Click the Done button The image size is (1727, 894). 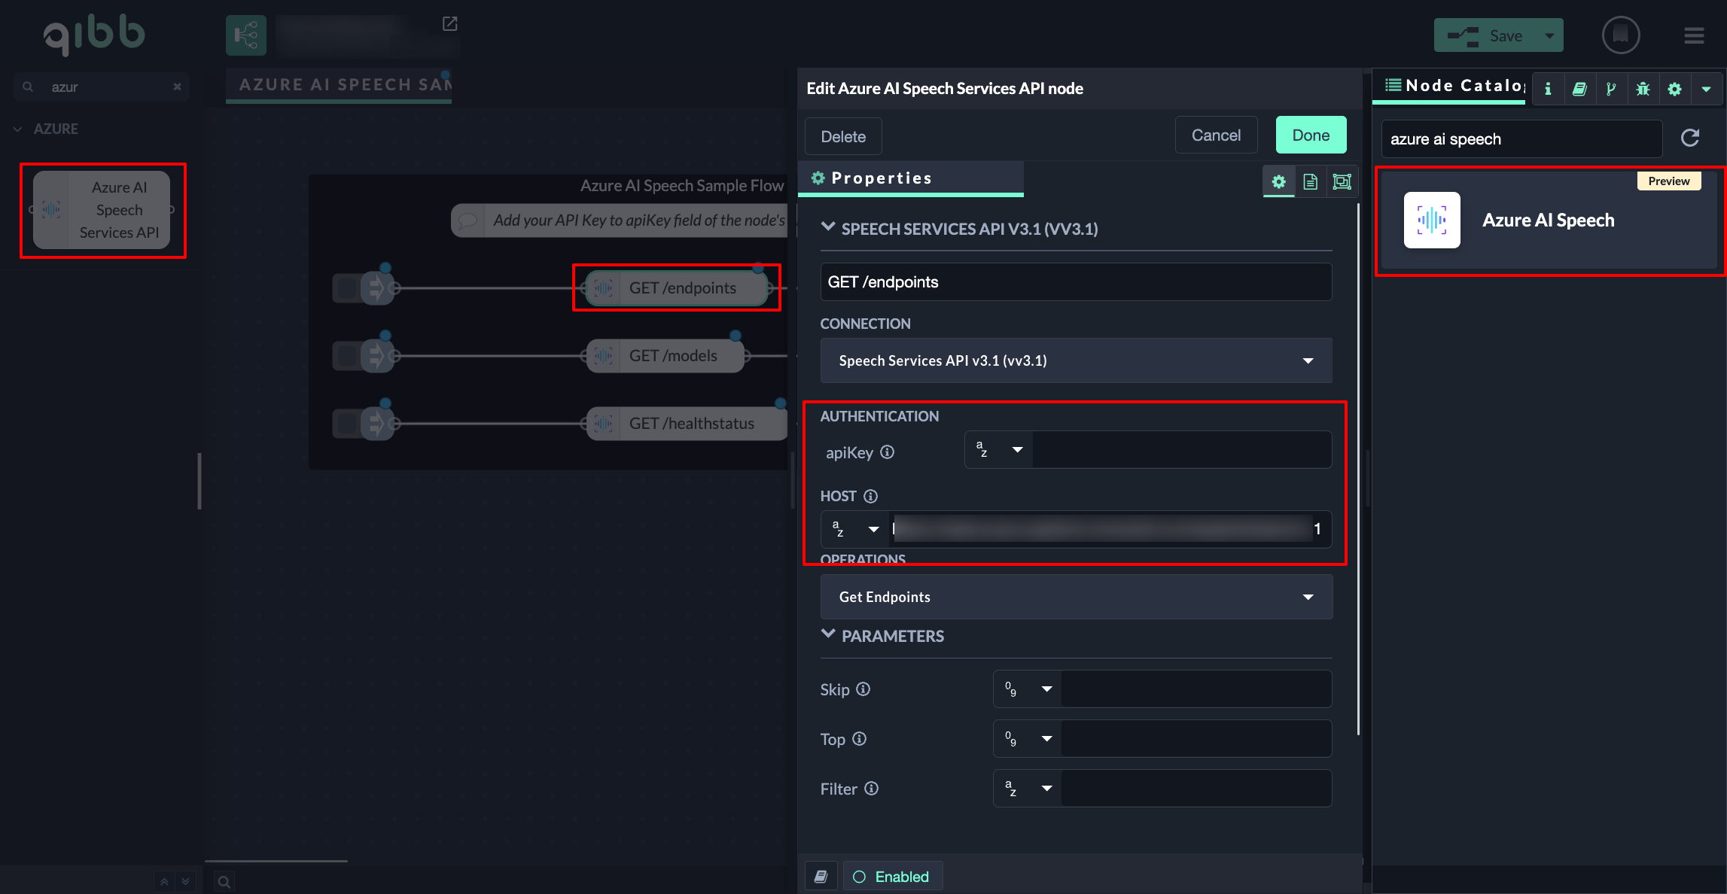pos(1311,135)
